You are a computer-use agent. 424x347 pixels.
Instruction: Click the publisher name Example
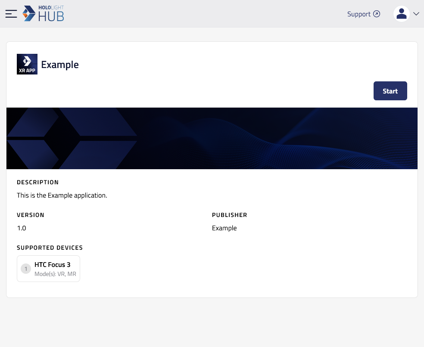pos(224,228)
